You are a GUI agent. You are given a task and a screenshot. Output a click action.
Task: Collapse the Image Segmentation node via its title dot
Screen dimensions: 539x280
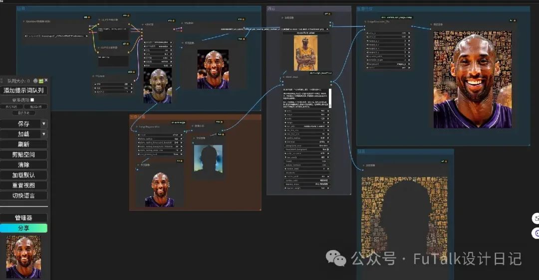point(136,127)
